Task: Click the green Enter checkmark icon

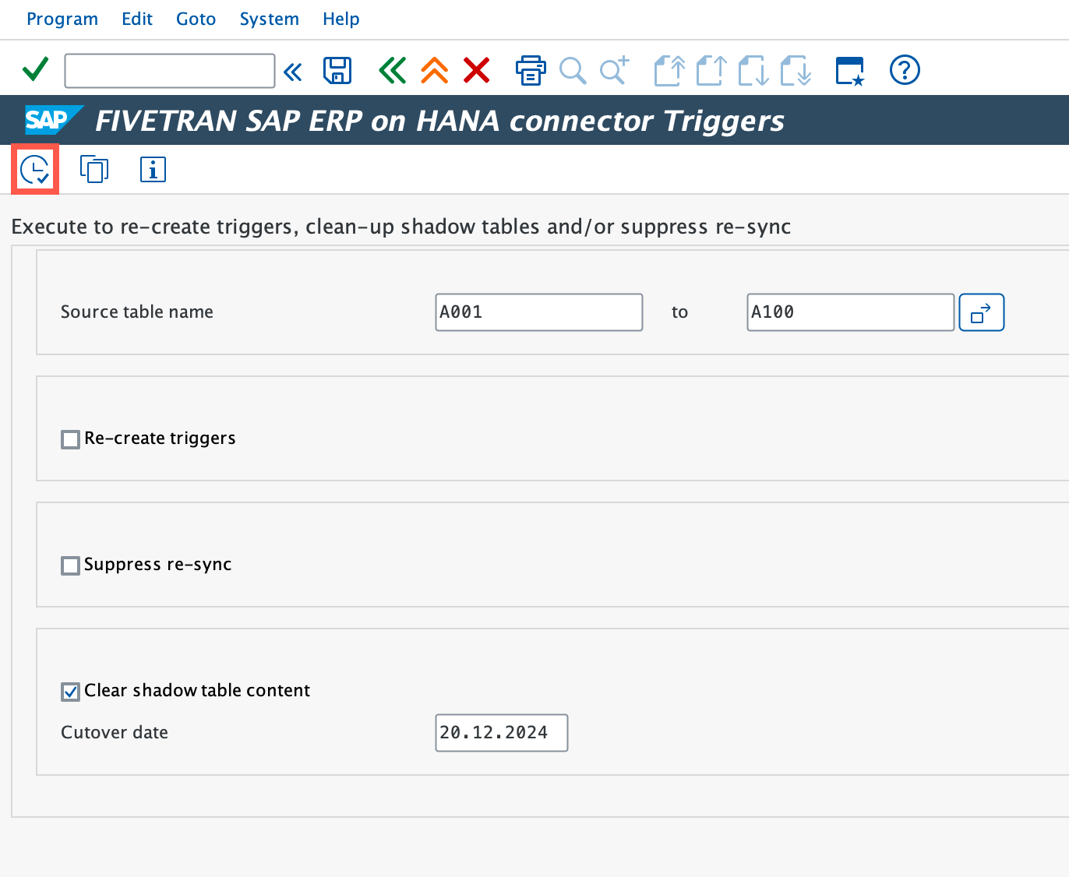Action: point(36,70)
